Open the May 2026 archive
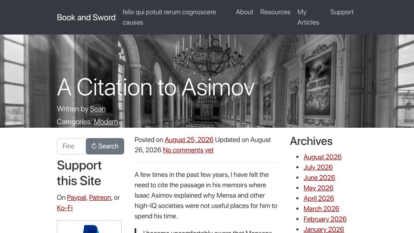Viewport: 414px width, 233px height. (x=318, y=188)
